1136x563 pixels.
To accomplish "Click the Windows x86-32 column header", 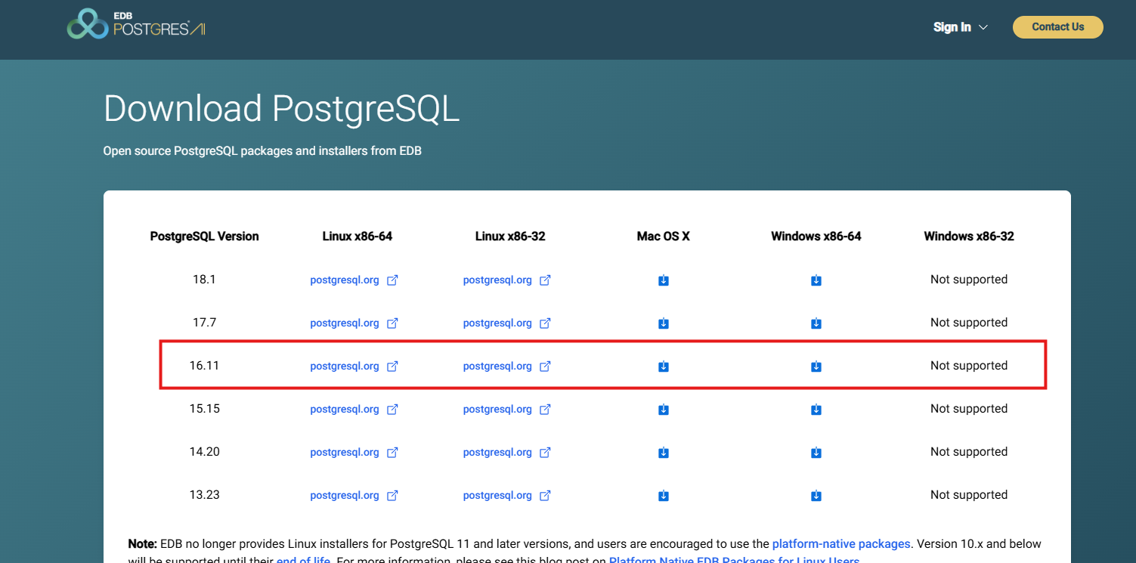I will coord(969,237).
